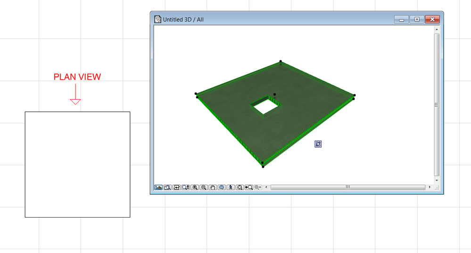Click the up arrow of vertical scrollbar
Screen dimensions: 471x253
[437, 29]
